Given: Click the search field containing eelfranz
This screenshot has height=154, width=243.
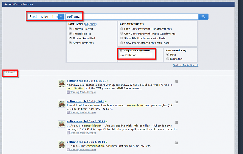Looking at the screenshot, I should [132, 16].
